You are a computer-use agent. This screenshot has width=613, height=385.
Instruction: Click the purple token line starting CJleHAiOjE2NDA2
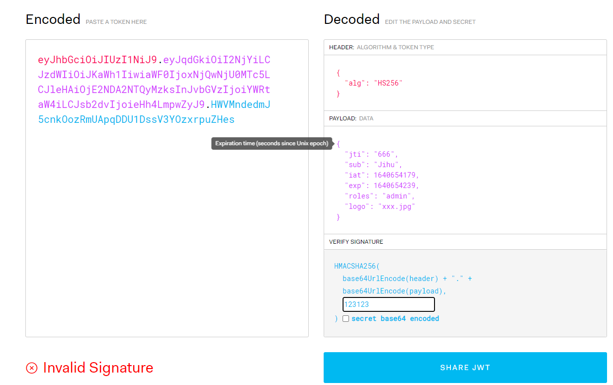(154, 90)
